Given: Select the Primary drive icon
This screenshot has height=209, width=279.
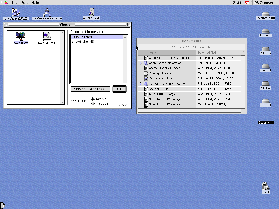Looking at the screenshot, I should 266,31.
